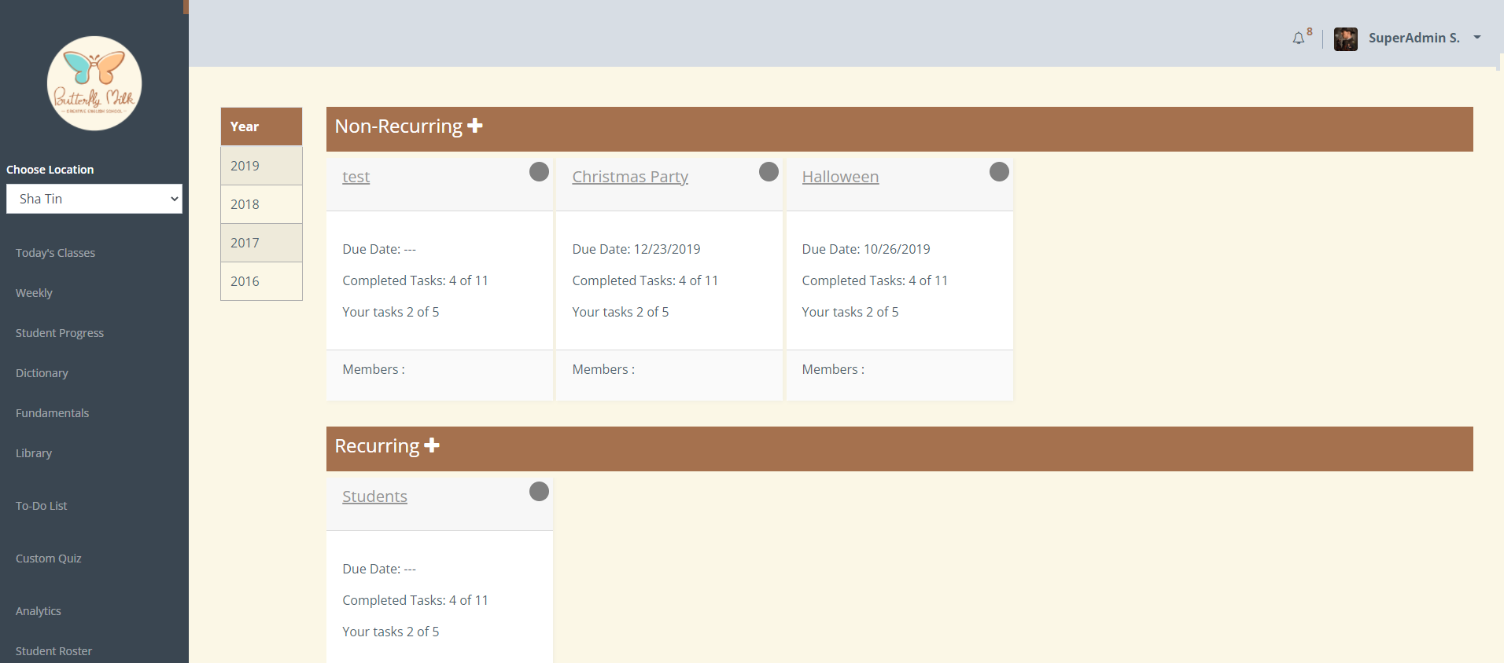Go to To-Do List in sidebar
The width and height of the screenshot is (1504, 663).
click(x=42, y=506)
